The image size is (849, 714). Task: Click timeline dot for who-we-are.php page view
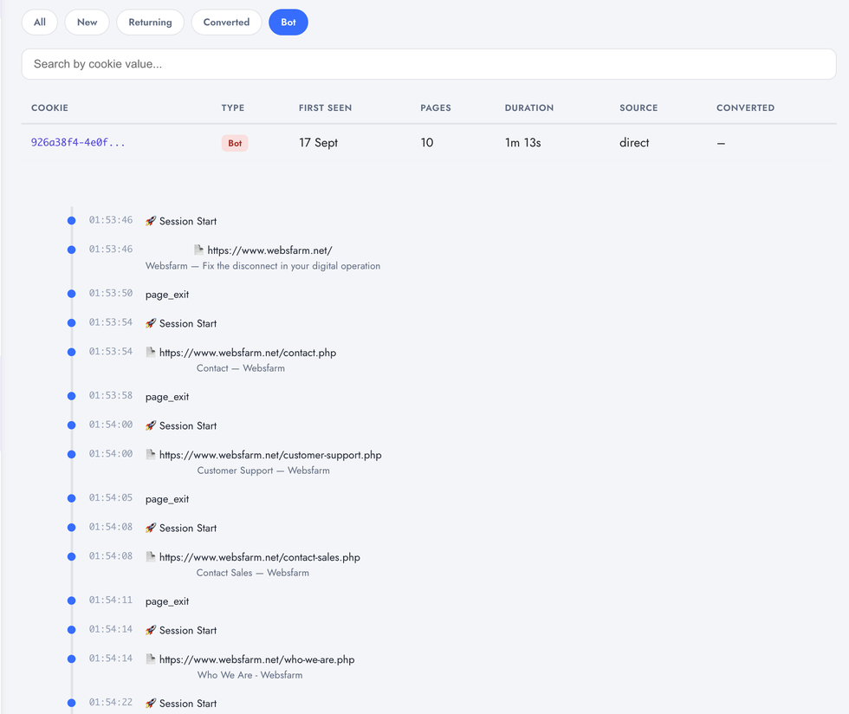71,659
